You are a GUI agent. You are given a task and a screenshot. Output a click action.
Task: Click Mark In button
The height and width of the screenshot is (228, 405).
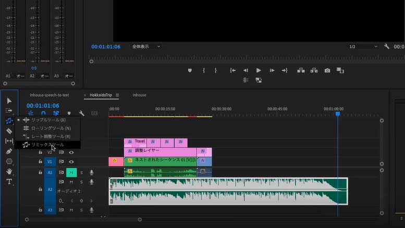pyautogui.click(x=204, y=70)
